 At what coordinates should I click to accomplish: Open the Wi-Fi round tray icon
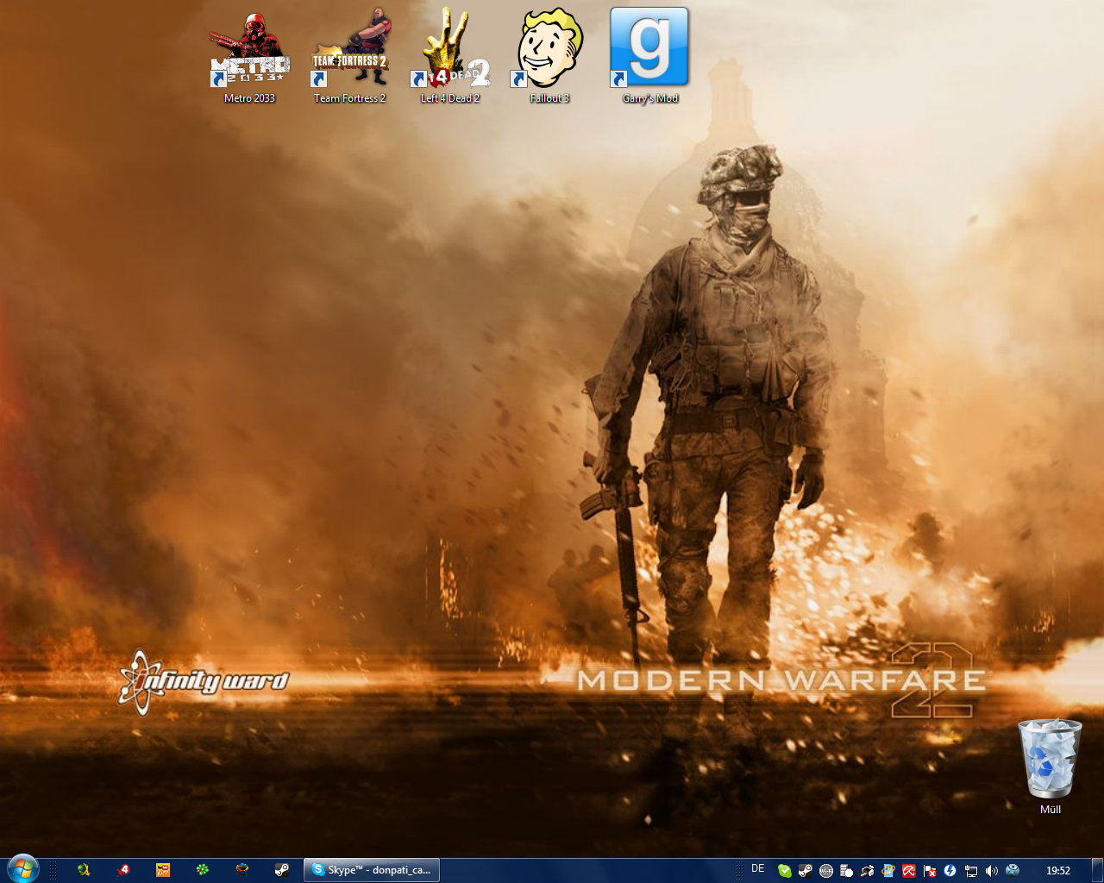pos(825,871)
